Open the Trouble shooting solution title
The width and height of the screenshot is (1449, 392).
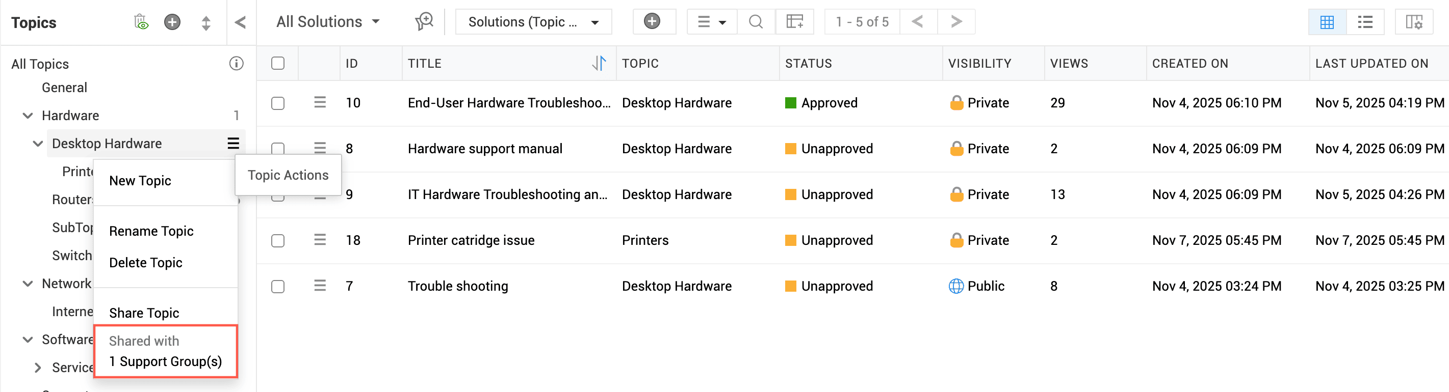pos(458,286)
